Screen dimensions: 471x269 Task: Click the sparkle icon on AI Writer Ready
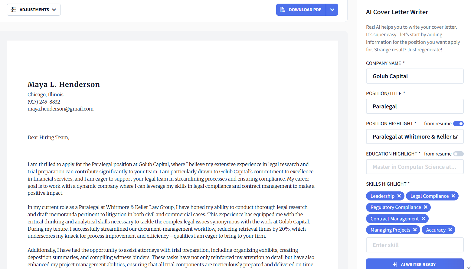tap(395, 264)
